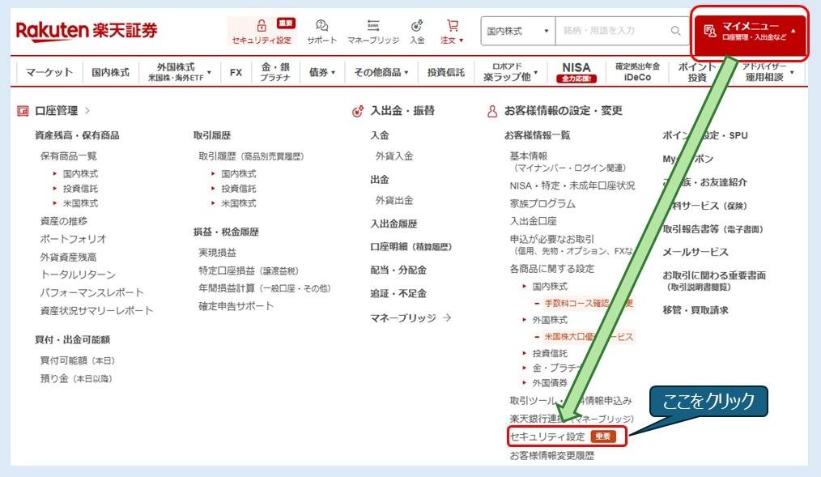Open 基本情報 (マイナンバー・ログイン関連) link
The image size is (821, 477).
click(x=568, y=162)
